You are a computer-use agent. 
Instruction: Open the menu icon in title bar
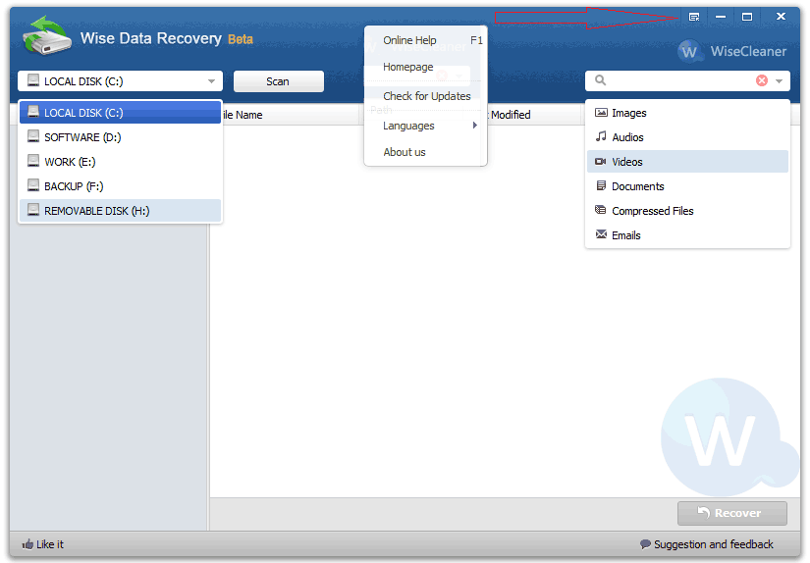click(x=694, y=17)
